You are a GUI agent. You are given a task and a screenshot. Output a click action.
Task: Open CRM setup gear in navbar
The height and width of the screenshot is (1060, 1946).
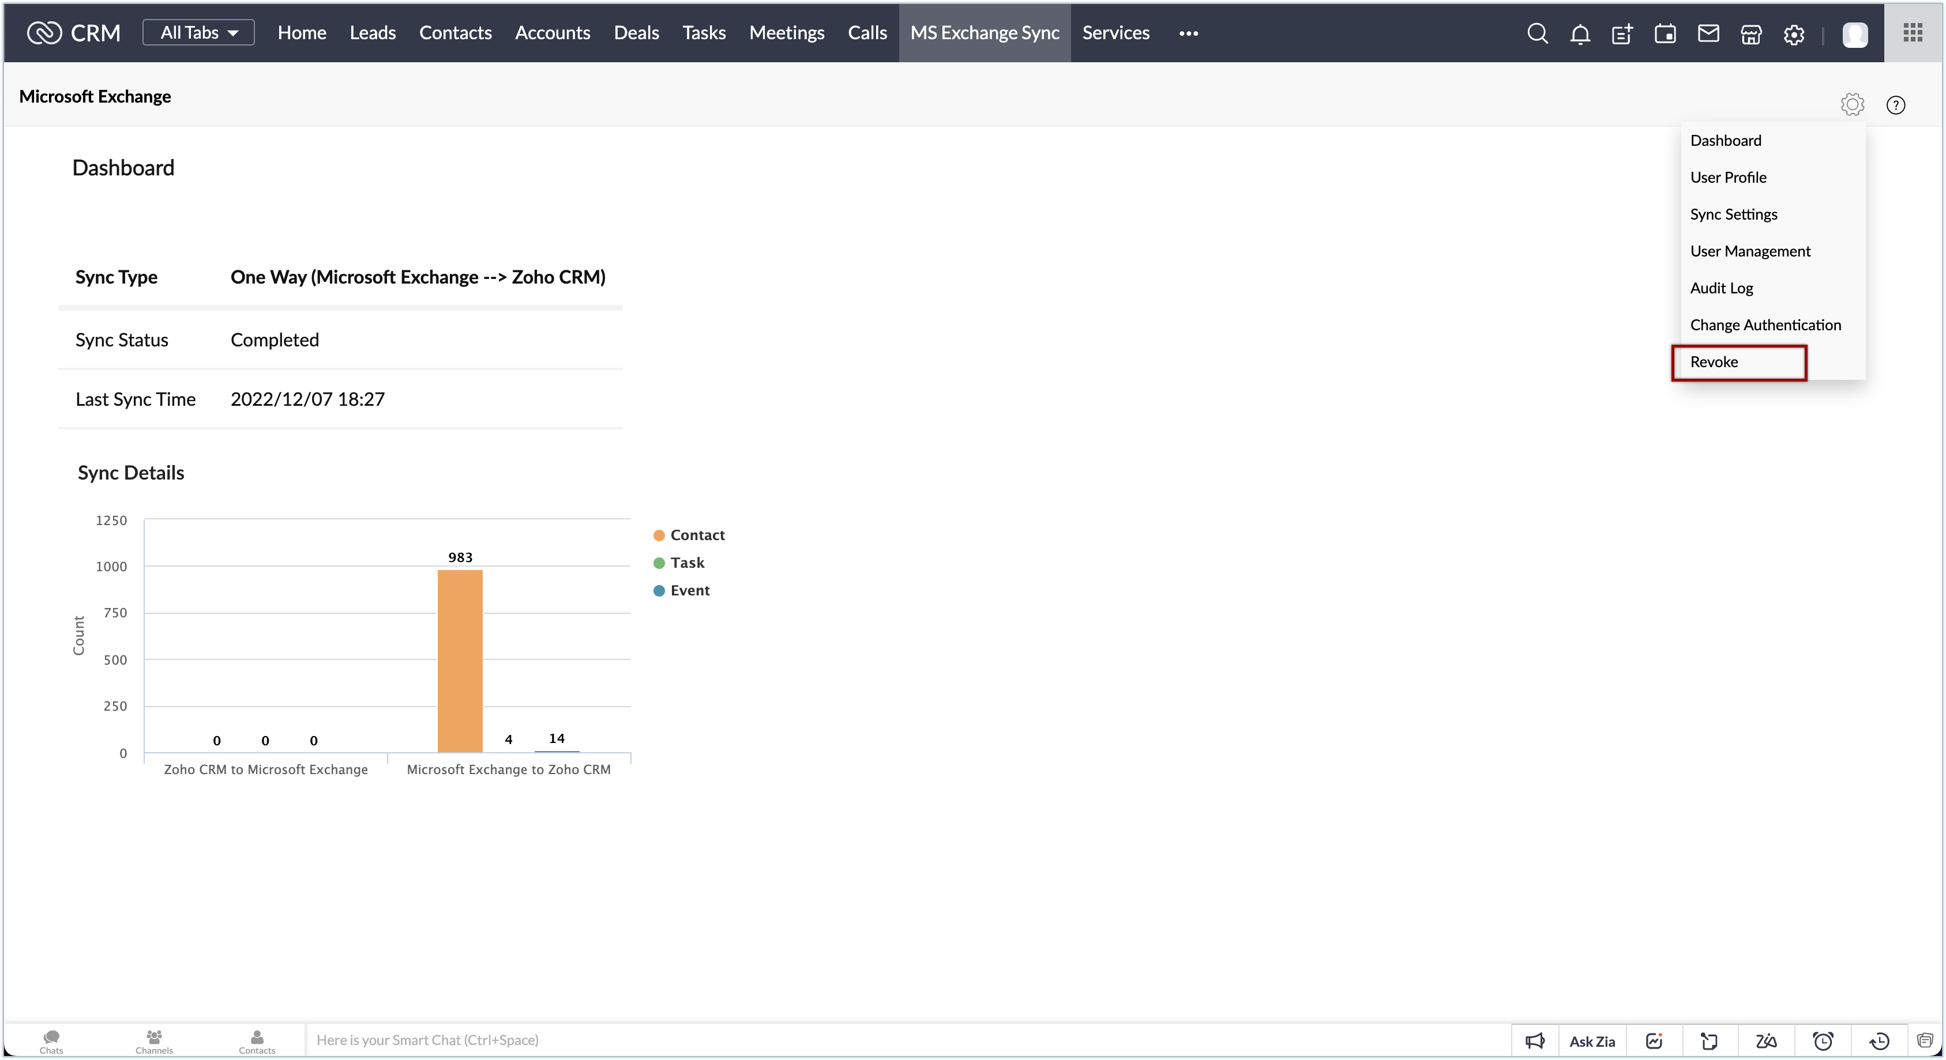[1793, 34]
